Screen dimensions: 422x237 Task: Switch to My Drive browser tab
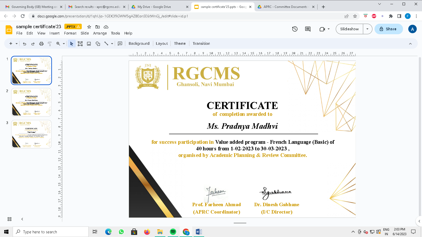pos(159,7)
